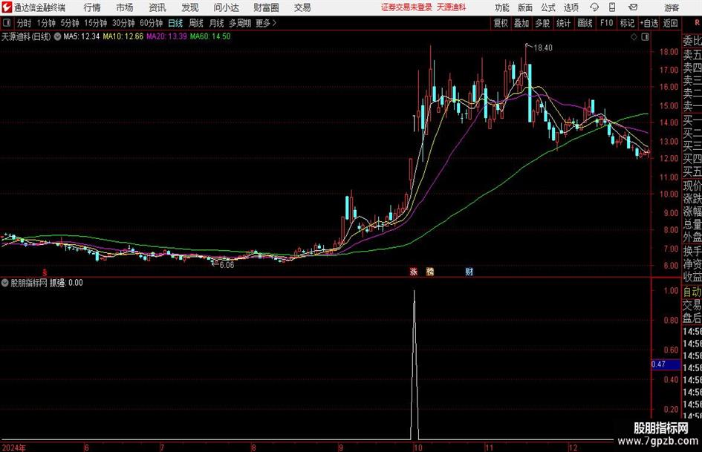Click the 榜 marker below the chart
This screenshot has height=452, width=702.
point(430,271)
